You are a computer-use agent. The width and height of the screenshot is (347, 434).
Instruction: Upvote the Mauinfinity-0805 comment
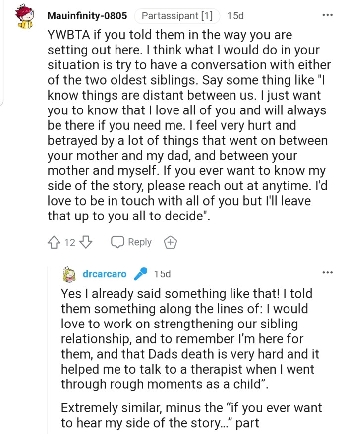pos(54,242)
